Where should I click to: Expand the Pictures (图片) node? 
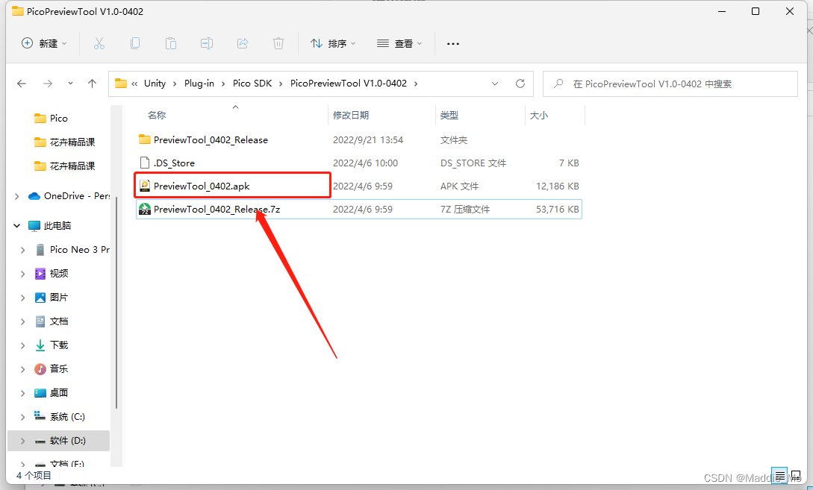tap(23, 298)
